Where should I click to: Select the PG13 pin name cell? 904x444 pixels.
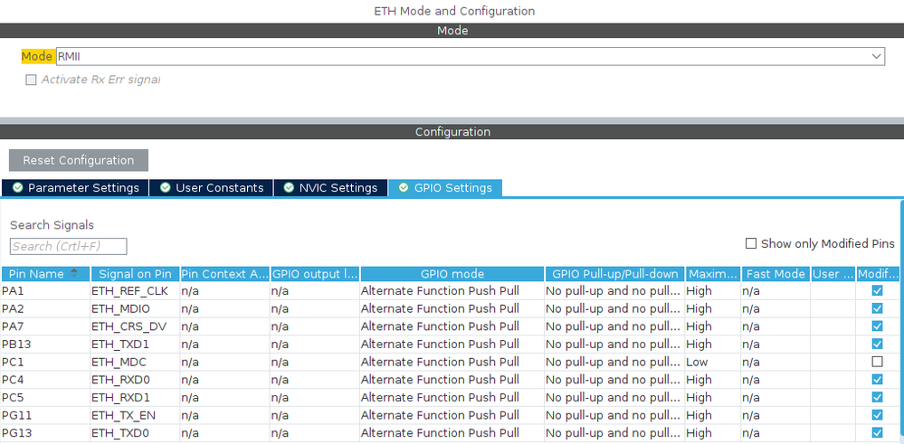45,432
